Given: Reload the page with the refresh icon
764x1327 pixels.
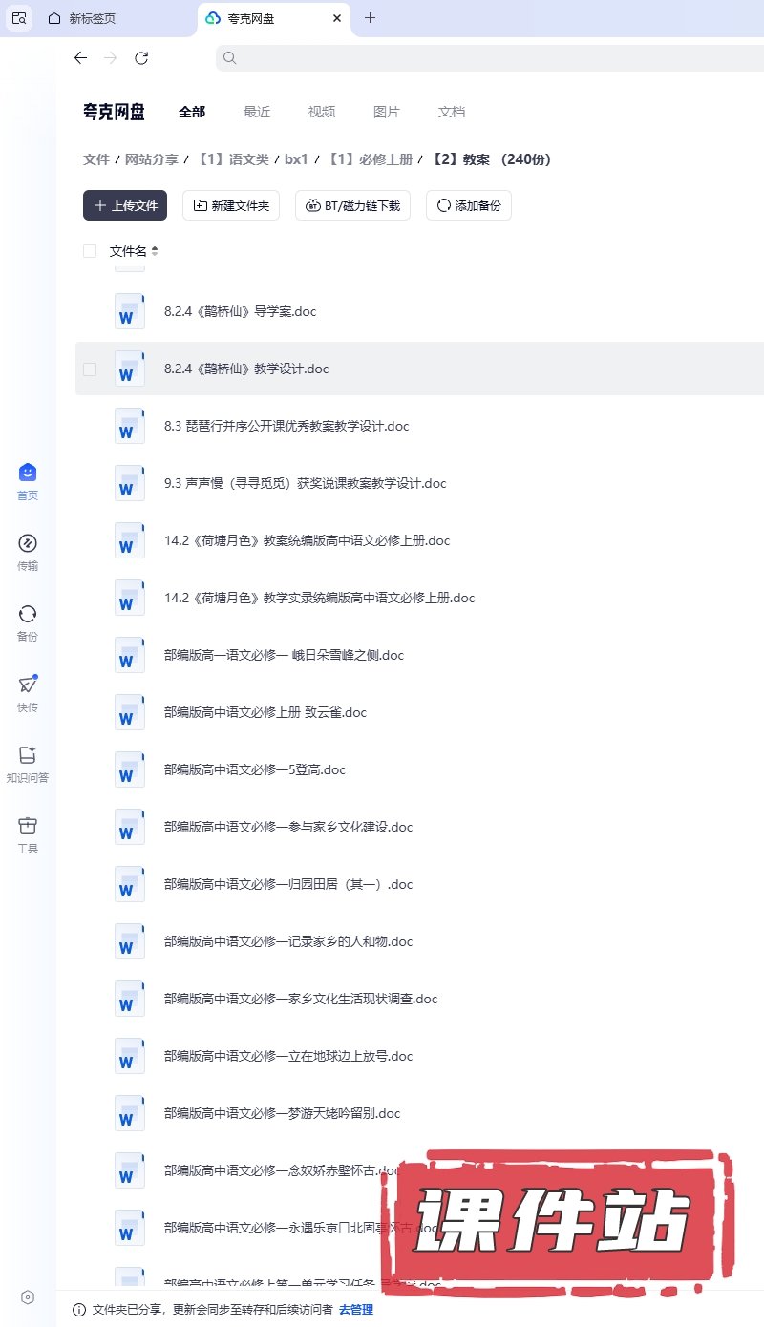Looking at the screenshot, I should [x=141, y=58].
